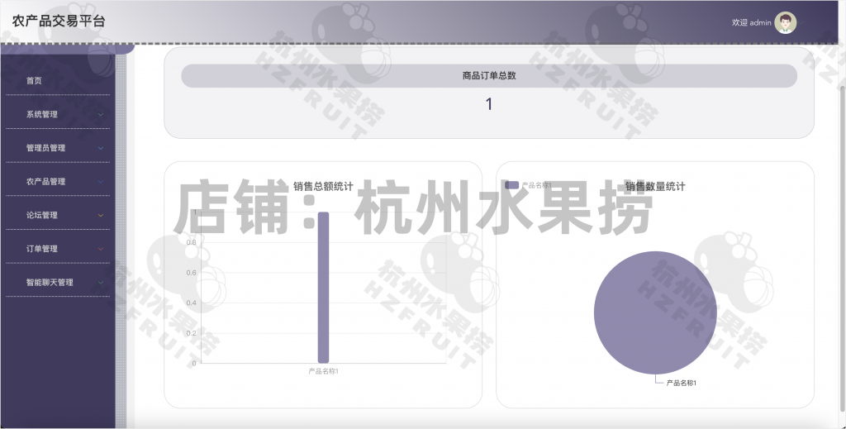Image resolution: width=846 pixels, height=429 pixels.
Task: Open the dropdown arrow beside the avatar
Action: click(802, 22)
